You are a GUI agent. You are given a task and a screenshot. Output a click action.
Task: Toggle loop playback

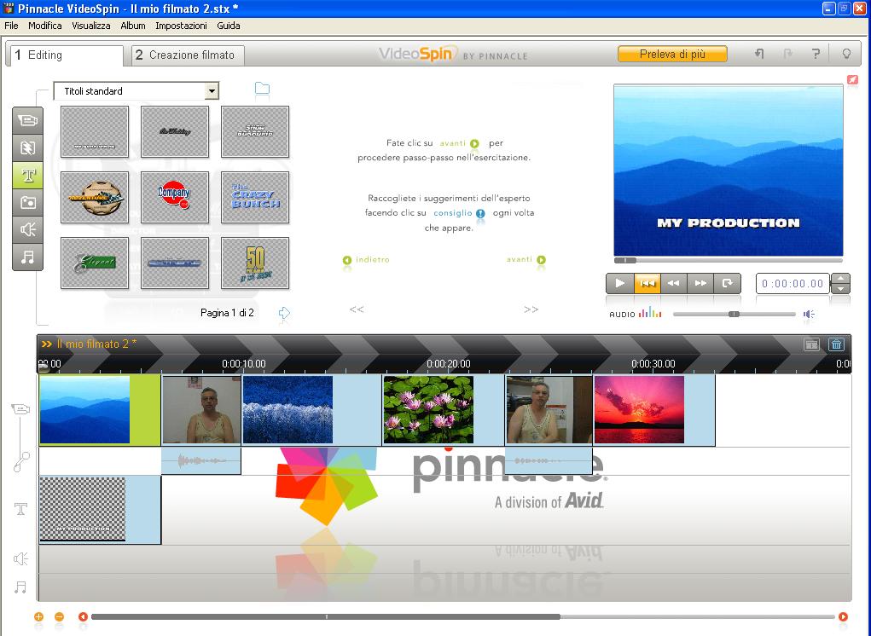[727, 284]
